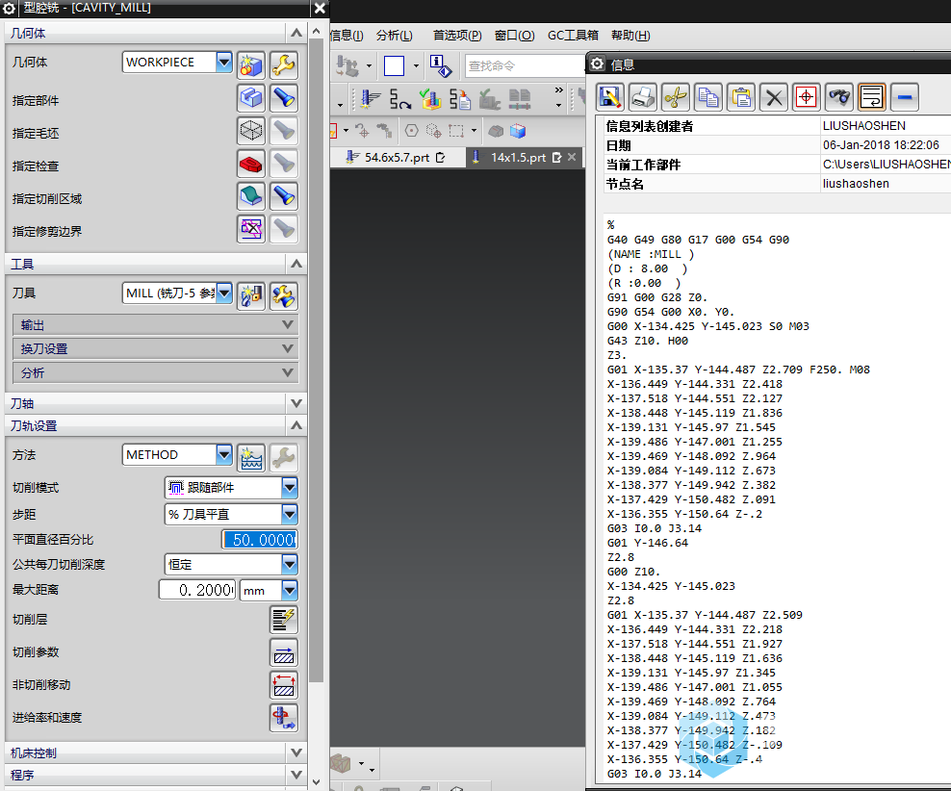This screenshot has height=791, width=951.
Task: Show 指定切削区域 geometry with flashlight icon
Action: 283,196
